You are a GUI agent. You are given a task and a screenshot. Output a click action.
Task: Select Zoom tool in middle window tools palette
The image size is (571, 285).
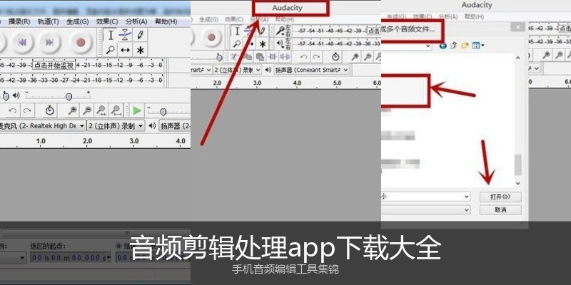[237, 44]
